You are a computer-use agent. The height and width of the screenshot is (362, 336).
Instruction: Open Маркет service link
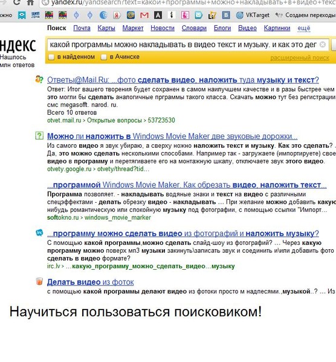(133, 28)
